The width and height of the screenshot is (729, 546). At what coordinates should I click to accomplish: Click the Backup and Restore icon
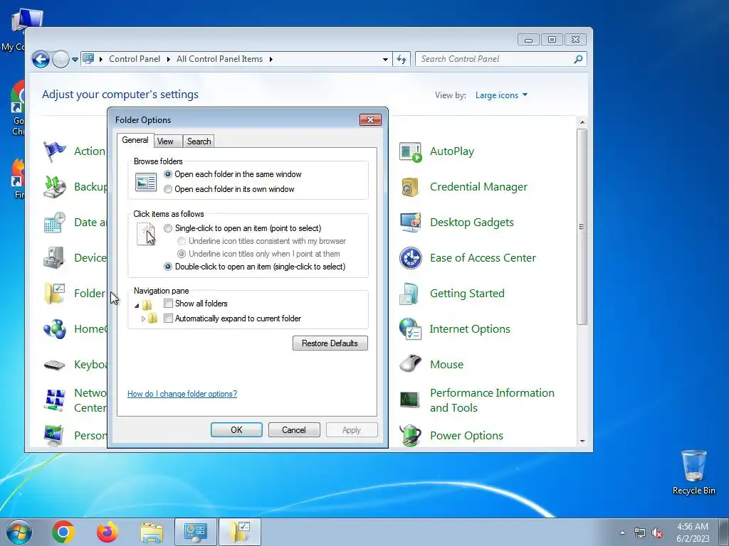[55, 187]
